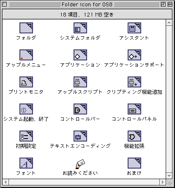Click the アプリケーション folder icon
The height and width of the screenshot is (188, 175).
pyautogui.click(x=80, y=55)
